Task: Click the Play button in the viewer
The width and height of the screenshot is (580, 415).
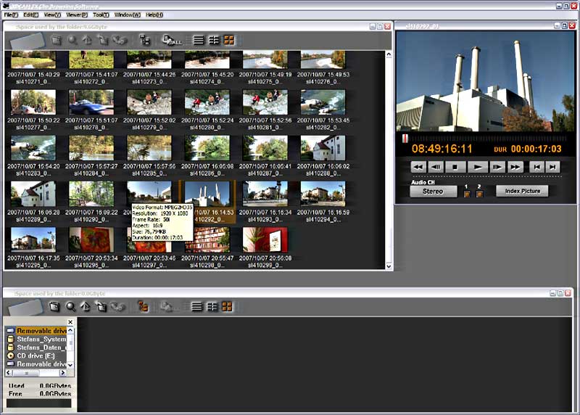Action: [x=476, y=167]
